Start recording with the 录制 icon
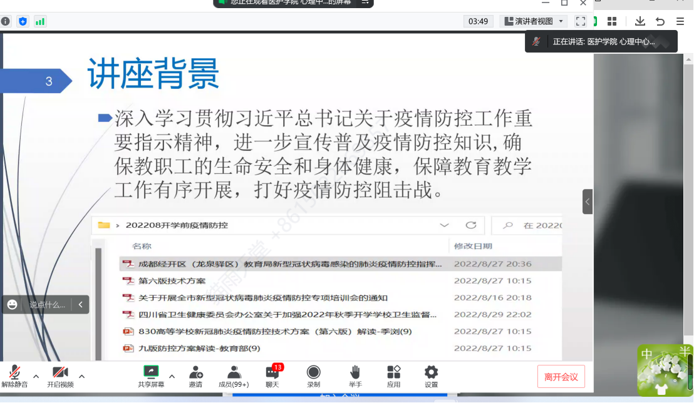This screenshot has width=694, height=403. coord(313,376)
